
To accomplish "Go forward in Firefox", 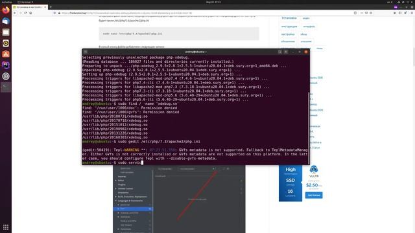I will tap(20, 13).
